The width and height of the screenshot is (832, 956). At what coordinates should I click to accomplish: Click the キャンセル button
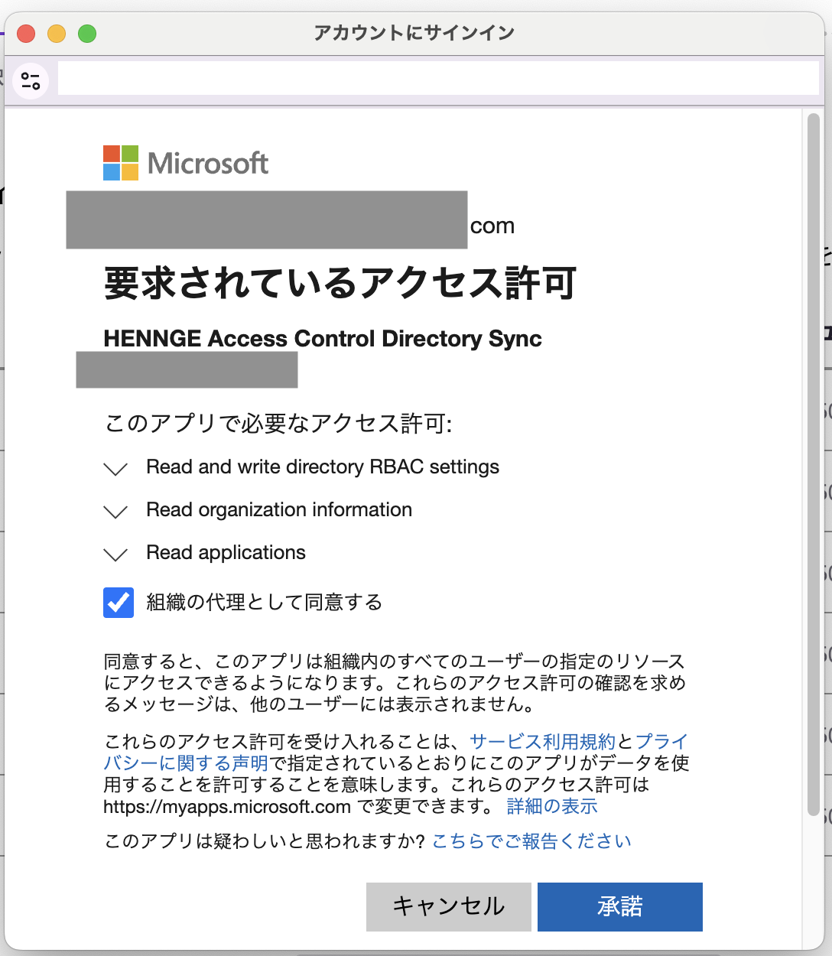448,906
